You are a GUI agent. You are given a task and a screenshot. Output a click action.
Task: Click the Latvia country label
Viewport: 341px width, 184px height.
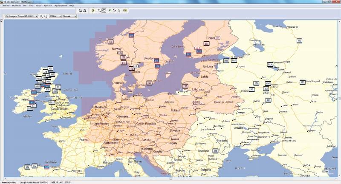[x=205, y=76]
